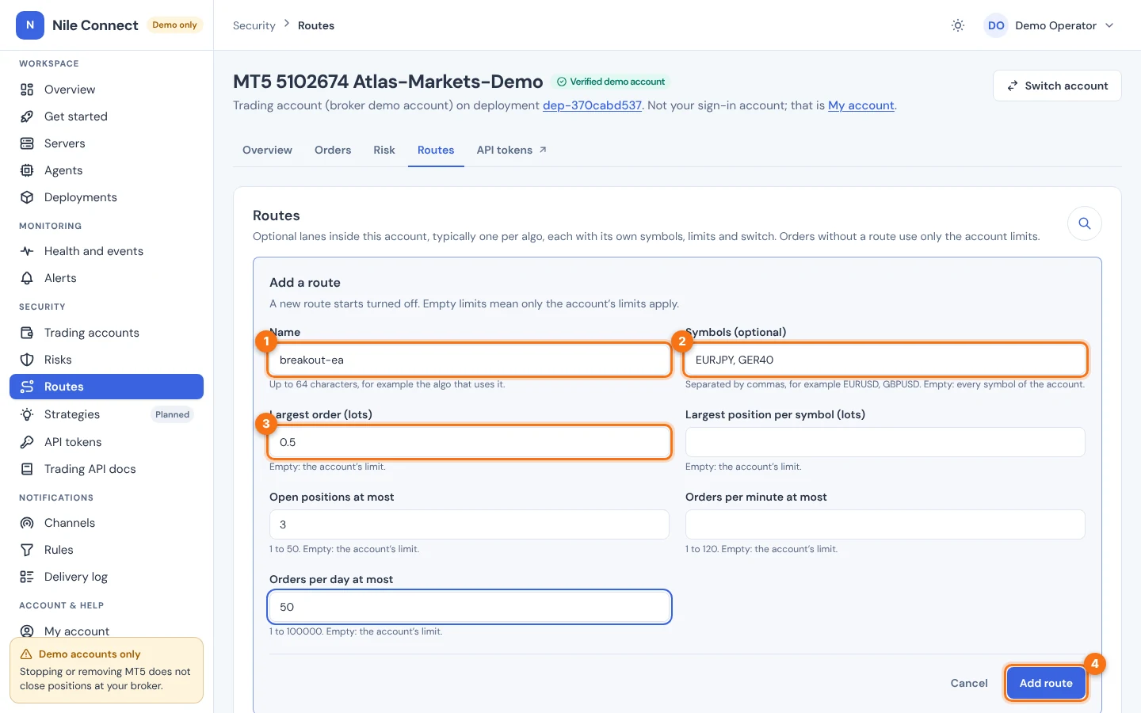
Task: Cancel adding the route
Action: point(969,683)
